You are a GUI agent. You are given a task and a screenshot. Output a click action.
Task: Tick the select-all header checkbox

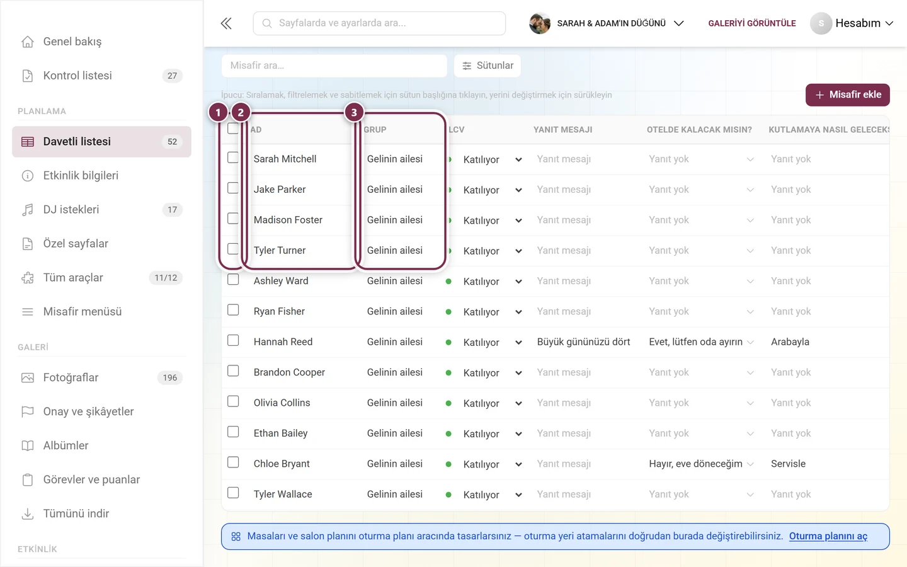click(x=233, y=129)
